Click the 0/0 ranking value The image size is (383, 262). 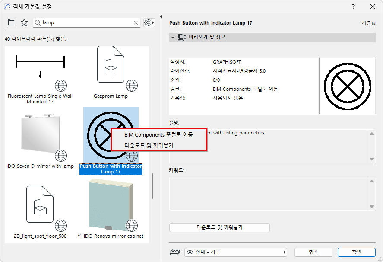[x=216, y=80]
